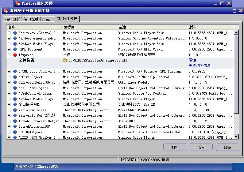Click the info icon beside Thunder Browser Helper

[x=15, y=121]
